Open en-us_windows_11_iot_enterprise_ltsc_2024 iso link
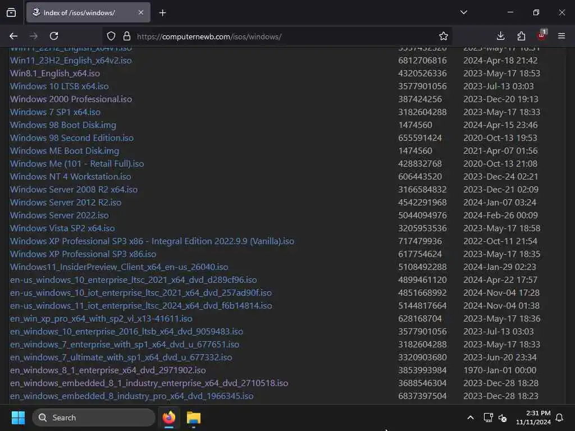Screen dimensions: 575x431 (141, 306)
